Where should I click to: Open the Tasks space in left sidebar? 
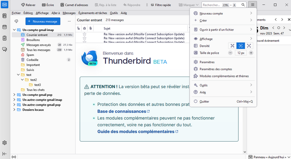4,38
